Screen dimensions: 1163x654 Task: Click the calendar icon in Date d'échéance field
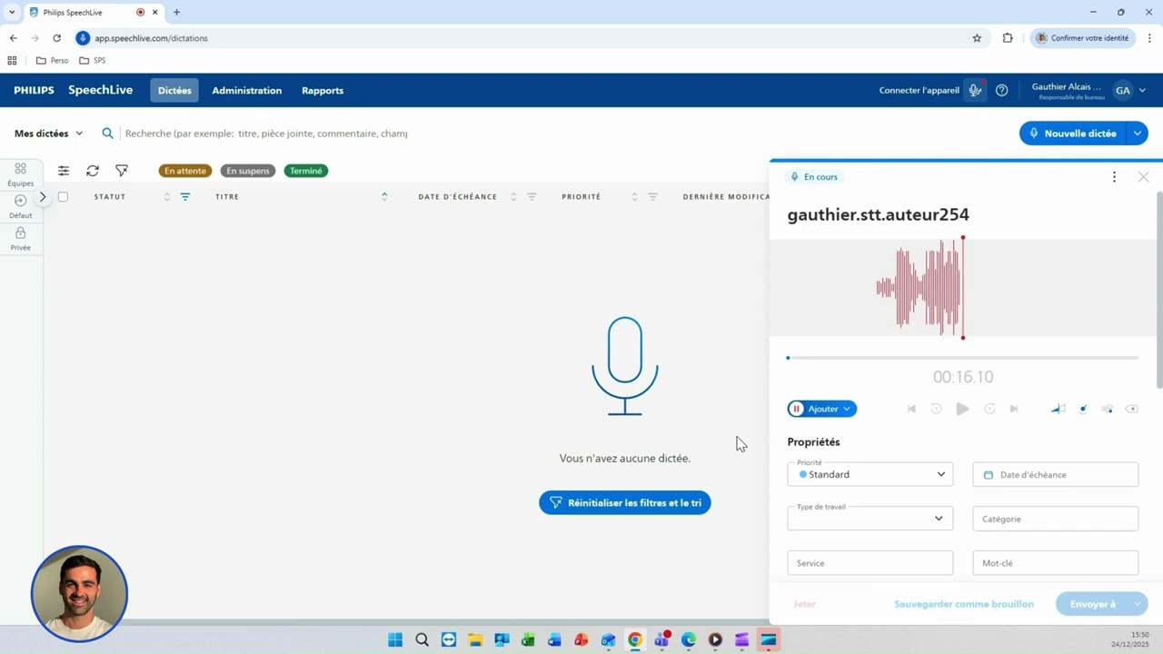click(989, 475)
